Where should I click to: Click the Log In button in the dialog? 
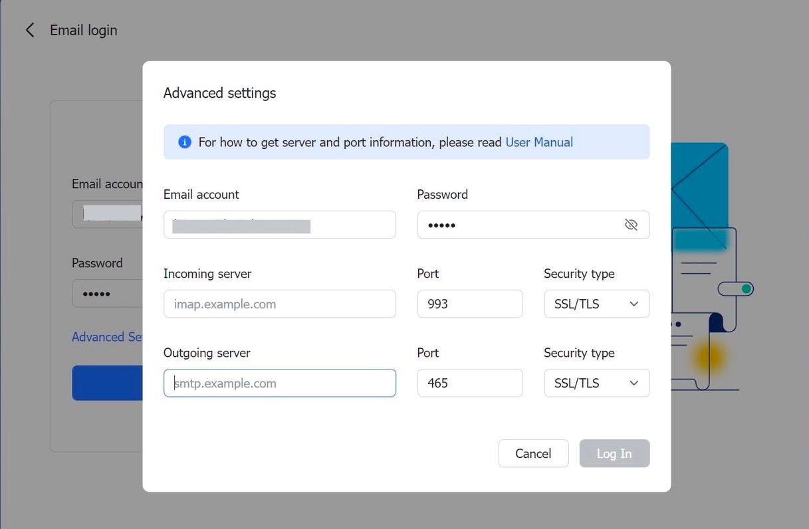614,453
